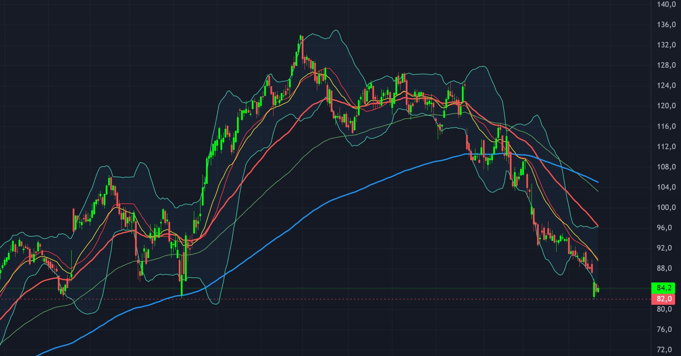Select the latest candlestick at the right edge
Viewport: 681px width, 356px height.
[x=598, y=289]
